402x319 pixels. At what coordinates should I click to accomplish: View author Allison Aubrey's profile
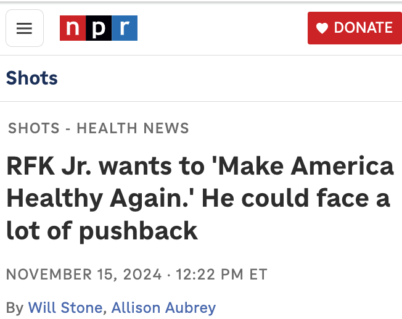tap(163, 308)
